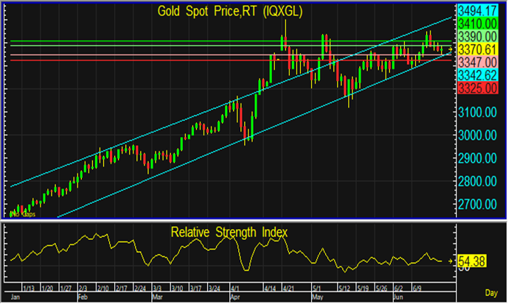
Task: Select the 2/10 date axis label
Action: click(x=103, y=289)
